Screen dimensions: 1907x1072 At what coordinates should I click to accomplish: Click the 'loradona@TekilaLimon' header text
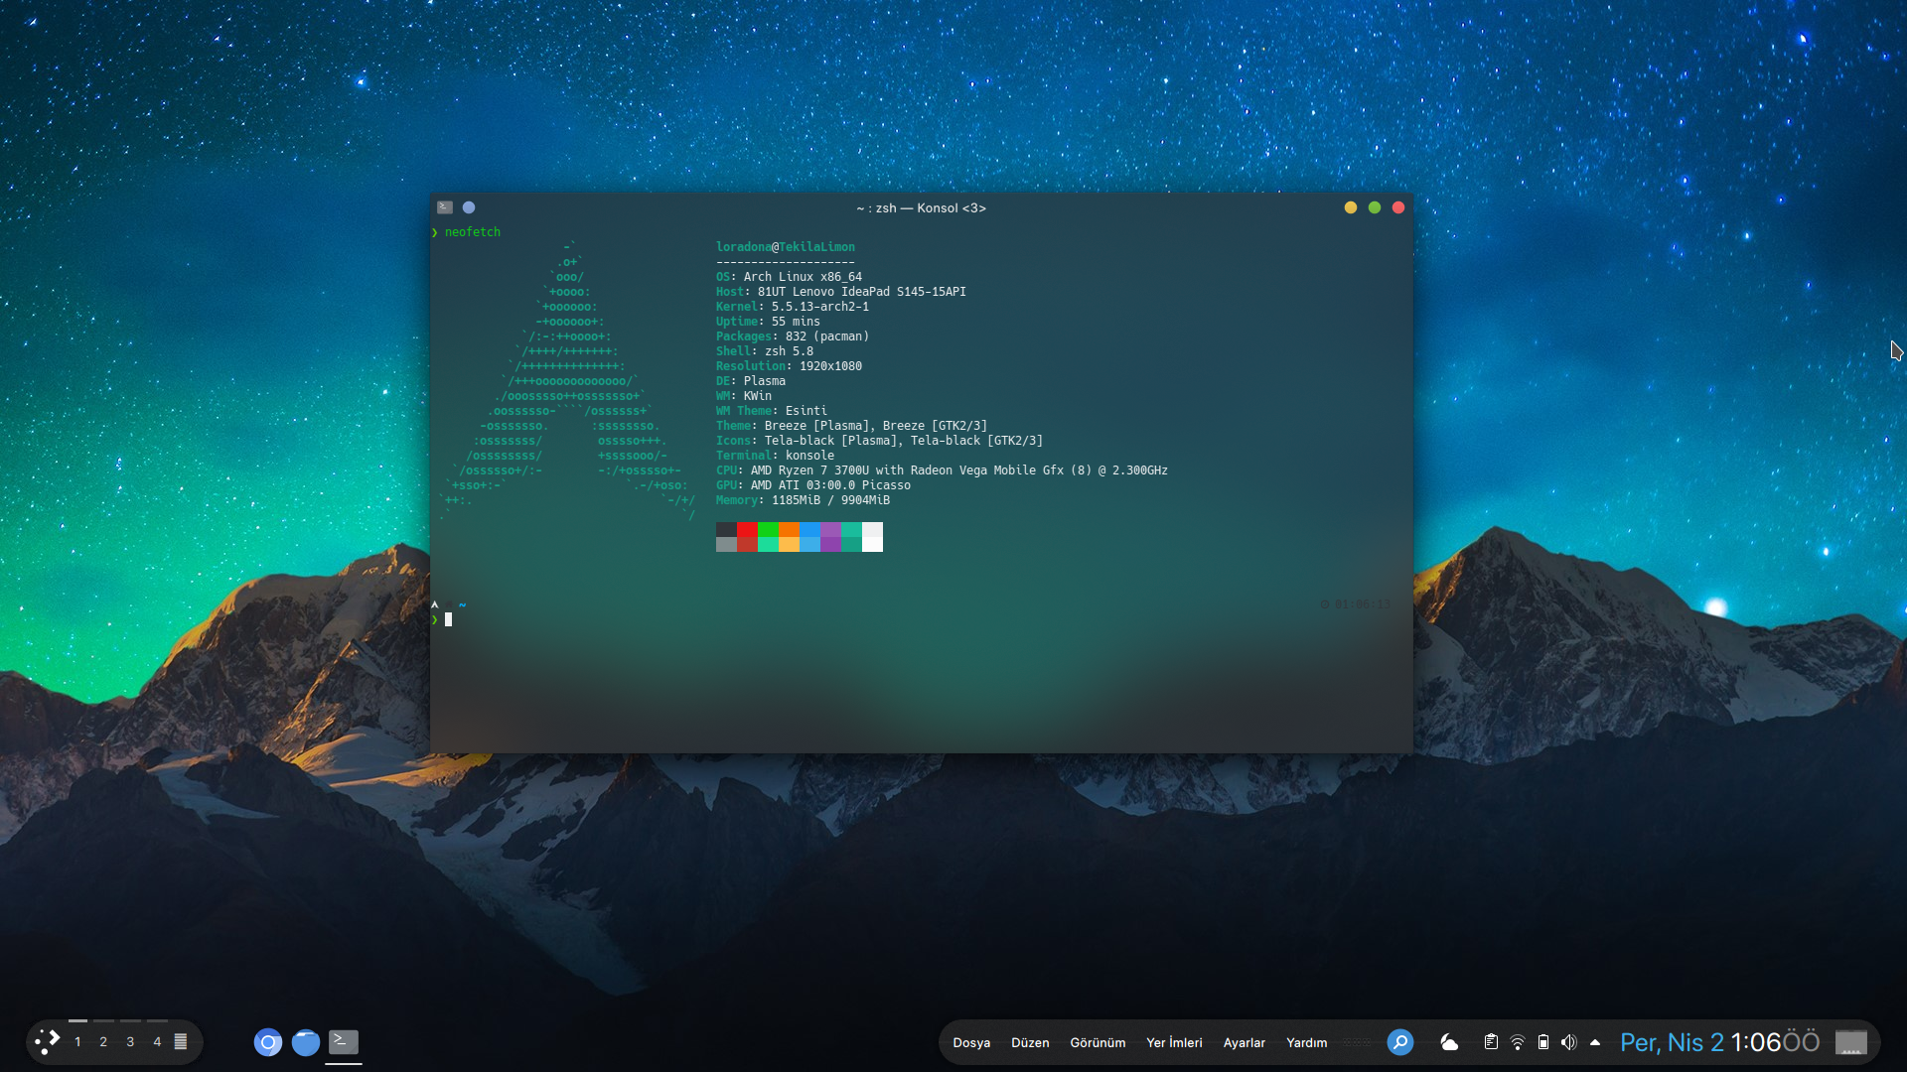point(786,247)
